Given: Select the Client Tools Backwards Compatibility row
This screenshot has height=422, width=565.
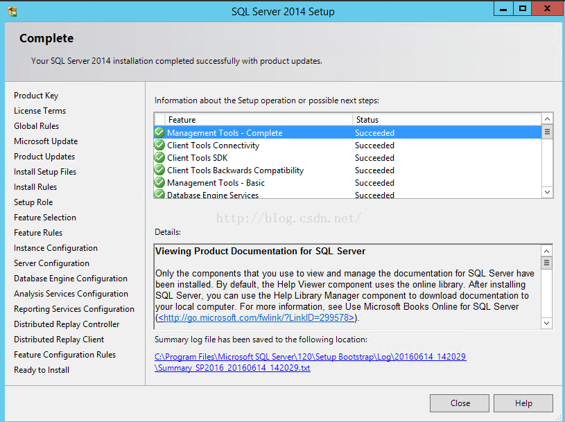Looking at the screenshot, I should click(x=348, y=170).
